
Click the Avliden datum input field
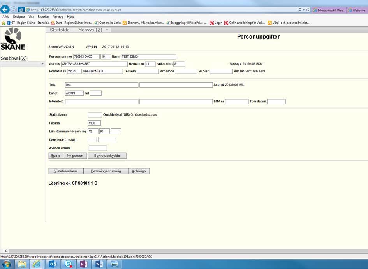click(x=98, y=148)
